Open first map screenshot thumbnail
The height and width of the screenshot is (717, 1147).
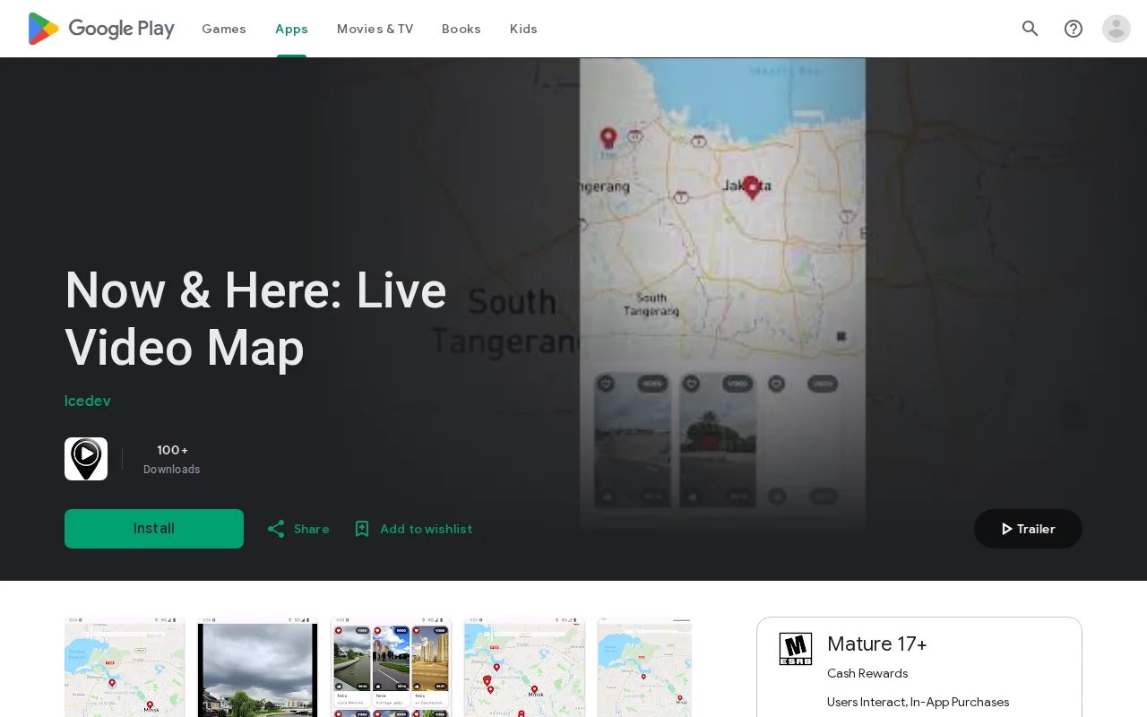(125, 667)
